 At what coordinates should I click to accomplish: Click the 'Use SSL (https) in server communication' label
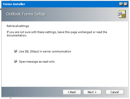(45, 51)
